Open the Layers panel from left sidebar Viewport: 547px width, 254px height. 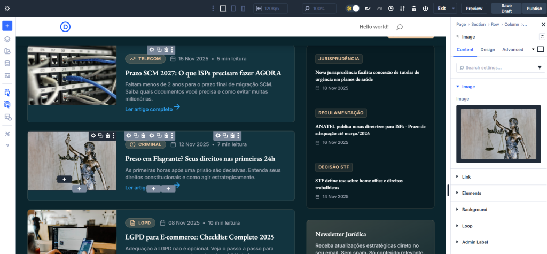pyautogui.click(x=7, y=39)
